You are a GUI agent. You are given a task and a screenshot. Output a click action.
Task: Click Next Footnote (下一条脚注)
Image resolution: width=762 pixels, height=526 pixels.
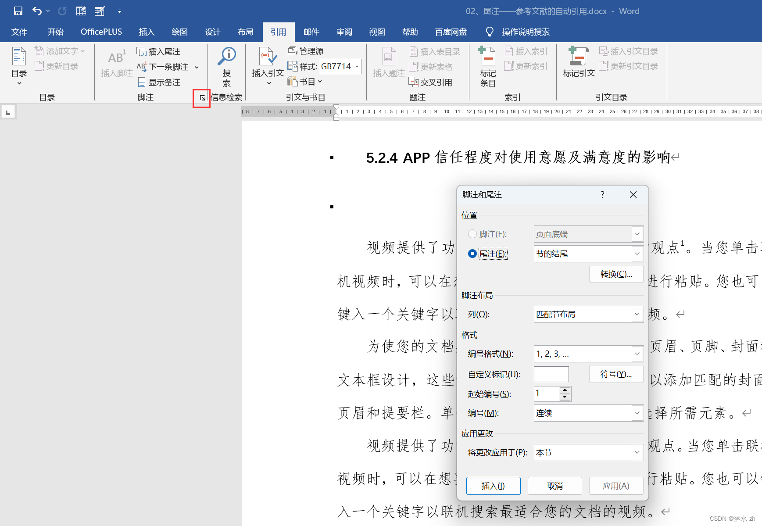163,67
